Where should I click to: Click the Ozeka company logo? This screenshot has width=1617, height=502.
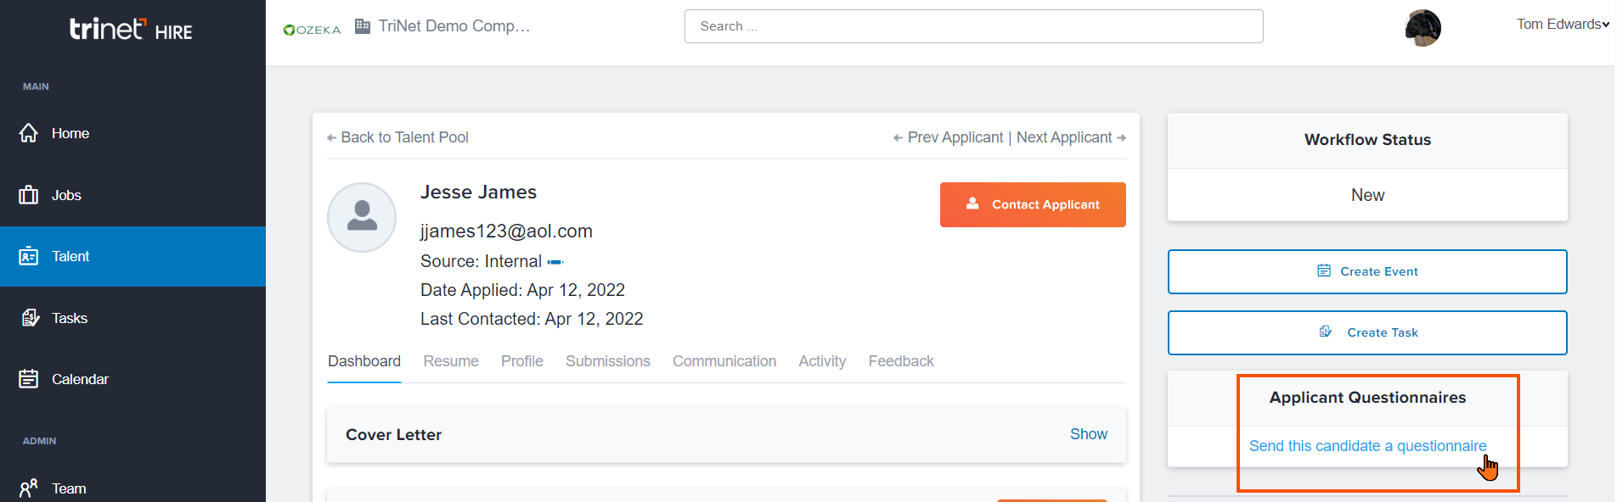[312, 30]
